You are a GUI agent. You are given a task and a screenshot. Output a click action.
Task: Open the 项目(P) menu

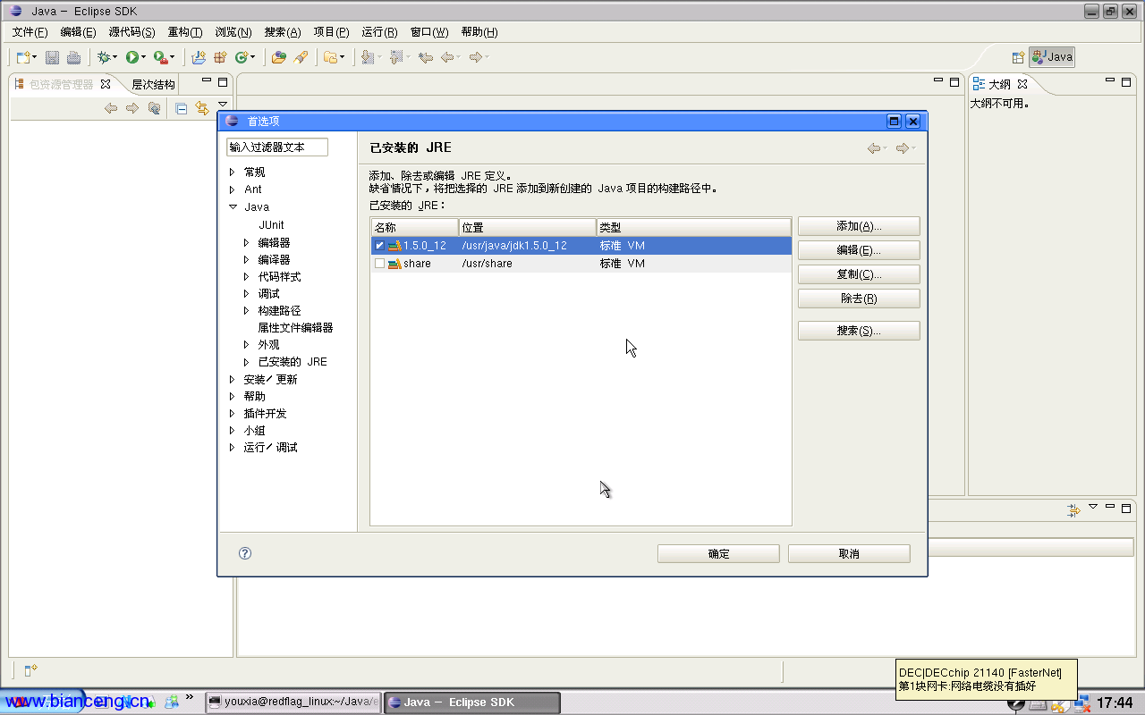tap(331, 32)
